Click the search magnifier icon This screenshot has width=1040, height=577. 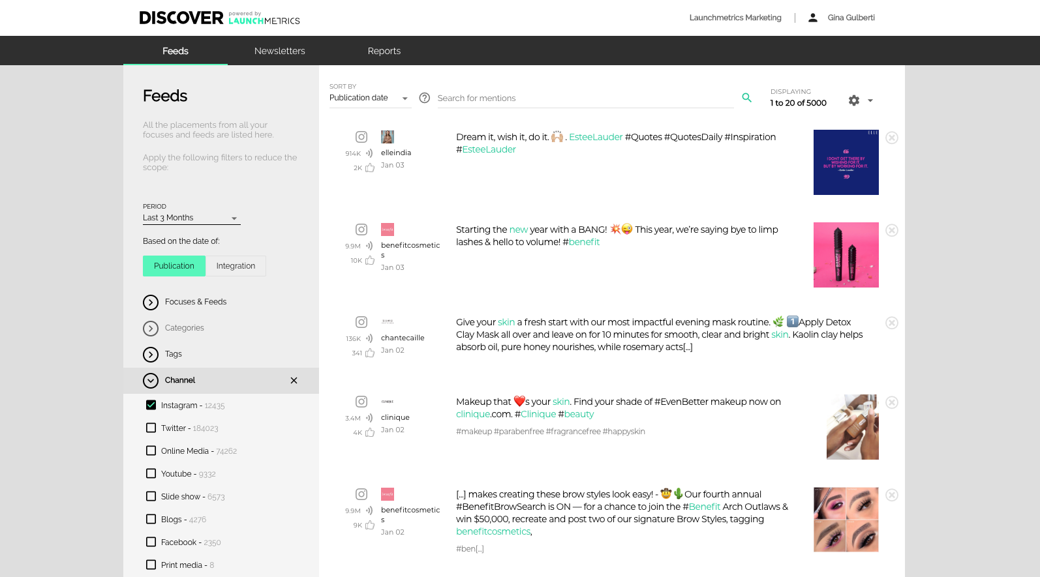[747, 98]
